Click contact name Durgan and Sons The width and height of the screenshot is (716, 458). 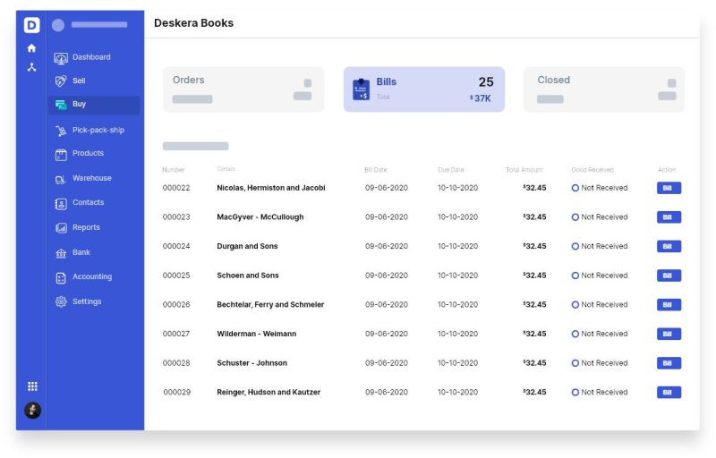tap(247, 246)
